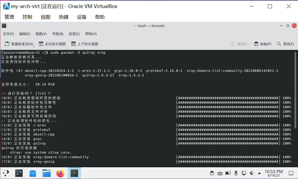
Task: Show hidden system tray icons
Action: coord(259,173)
